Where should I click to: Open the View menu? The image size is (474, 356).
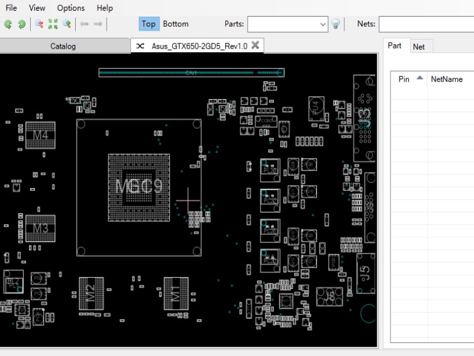point(37,8)
